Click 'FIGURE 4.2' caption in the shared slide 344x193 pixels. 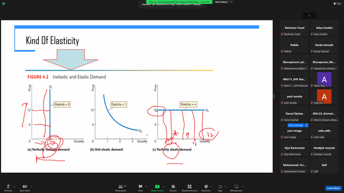click(x=38, y=77)
